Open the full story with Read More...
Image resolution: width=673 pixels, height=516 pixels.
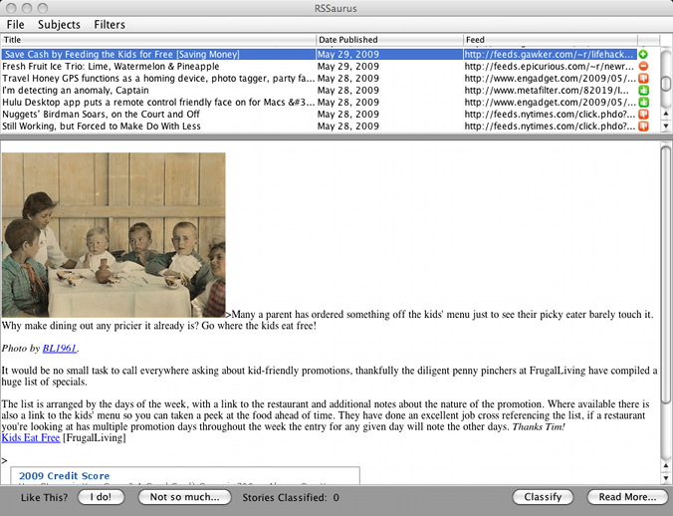pyautogui.click(x=627, y=497)
